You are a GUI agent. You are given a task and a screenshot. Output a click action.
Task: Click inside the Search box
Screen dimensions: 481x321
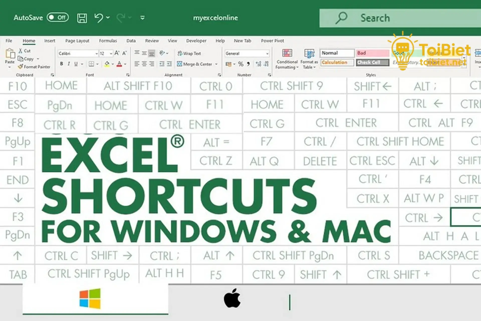pyautogui.click(x=401, y=18)
